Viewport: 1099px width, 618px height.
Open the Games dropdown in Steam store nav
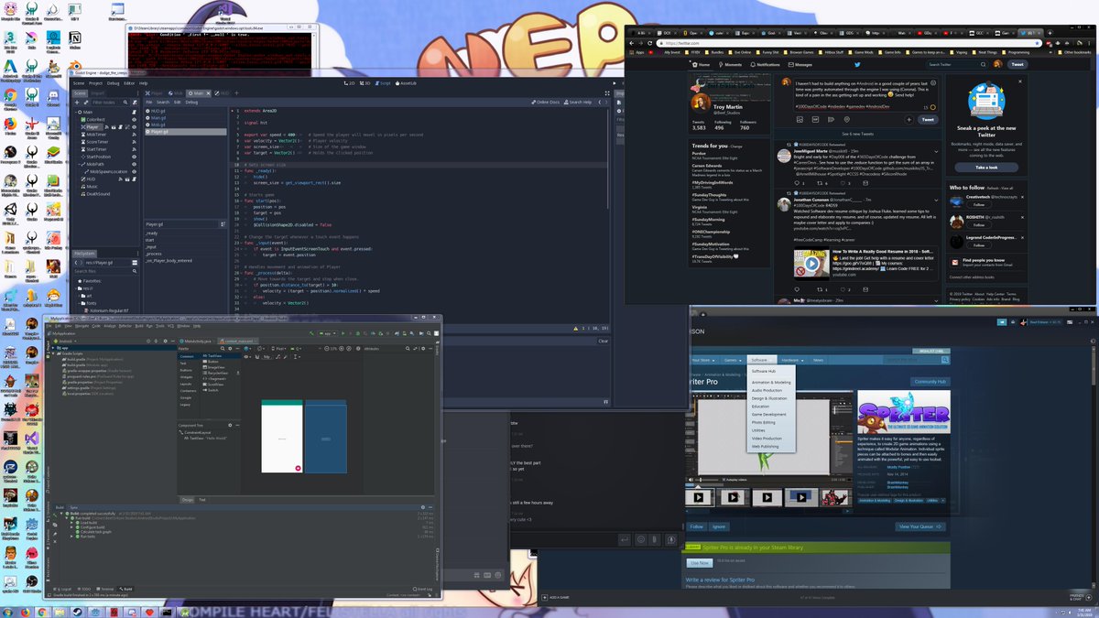pos(732,360)
